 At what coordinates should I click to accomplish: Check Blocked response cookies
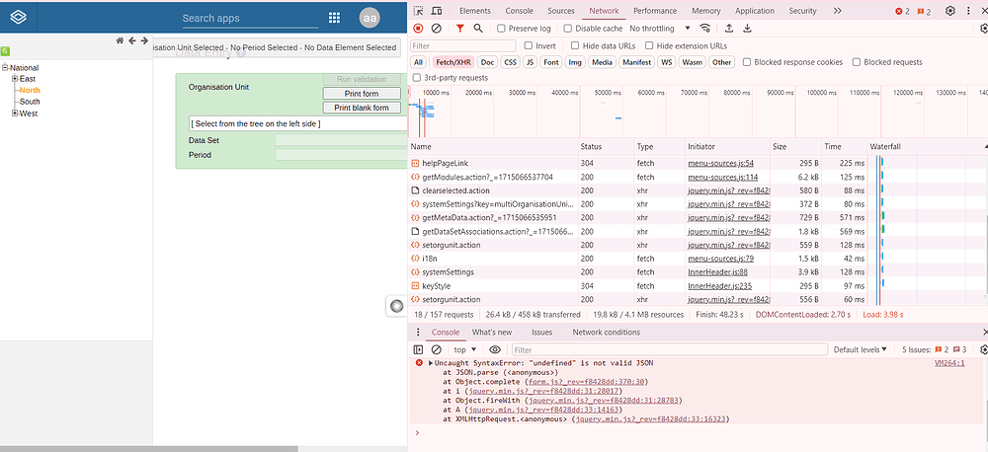747,62
